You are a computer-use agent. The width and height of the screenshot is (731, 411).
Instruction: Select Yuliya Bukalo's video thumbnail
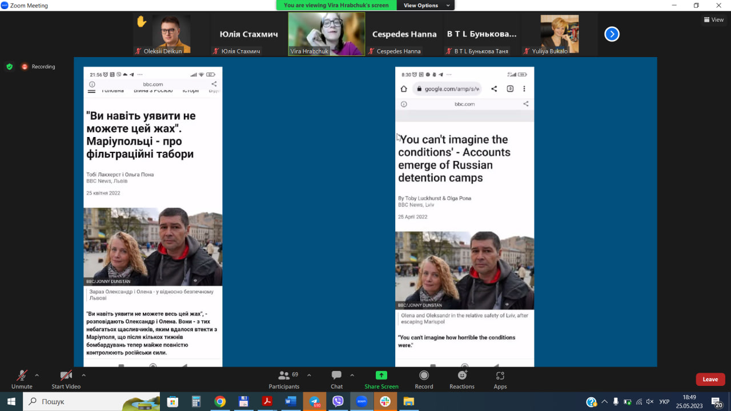coord(560,34)
